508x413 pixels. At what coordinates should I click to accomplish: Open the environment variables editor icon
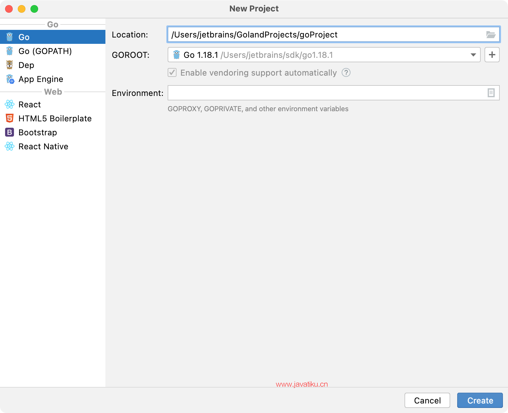[491, 93]
